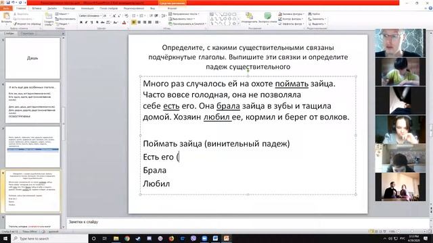Switch to the Slide Show (Показ слайдов) tab
The image size is (433, 243).
(108, 8)
